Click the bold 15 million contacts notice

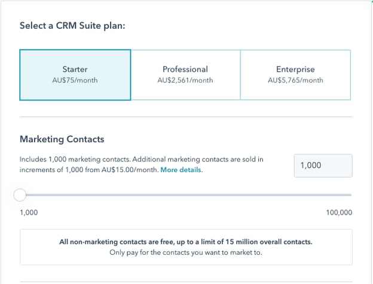click(x=185, y=242)
